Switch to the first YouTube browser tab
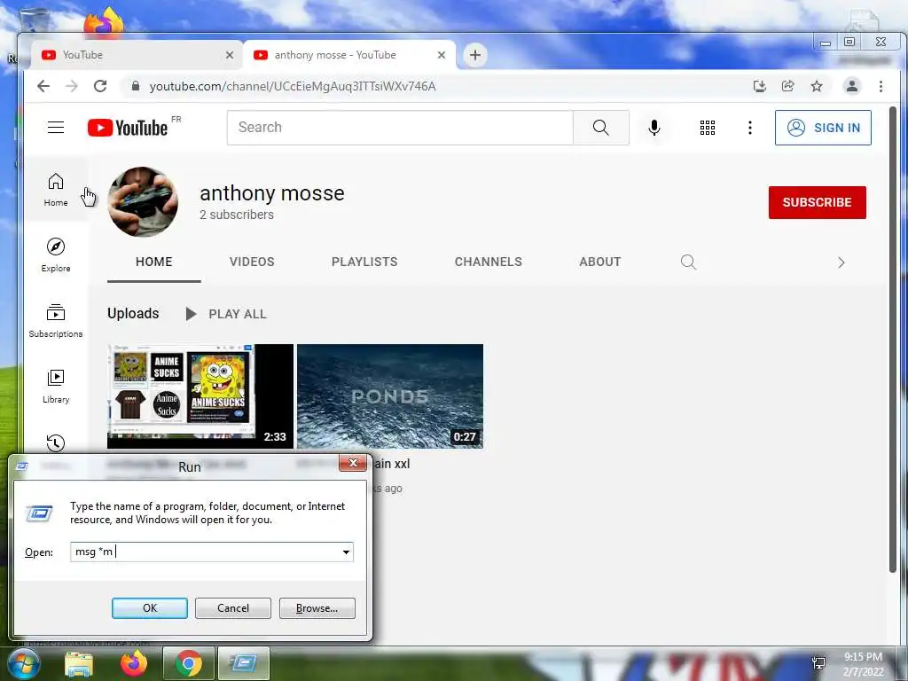The image size is (908, 681). (x=136, y=55)
